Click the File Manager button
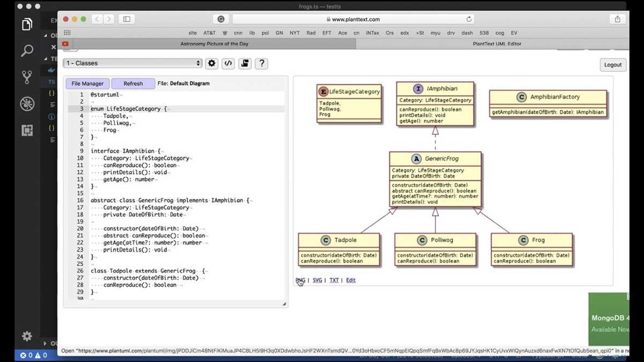 (x=87, y=83)
